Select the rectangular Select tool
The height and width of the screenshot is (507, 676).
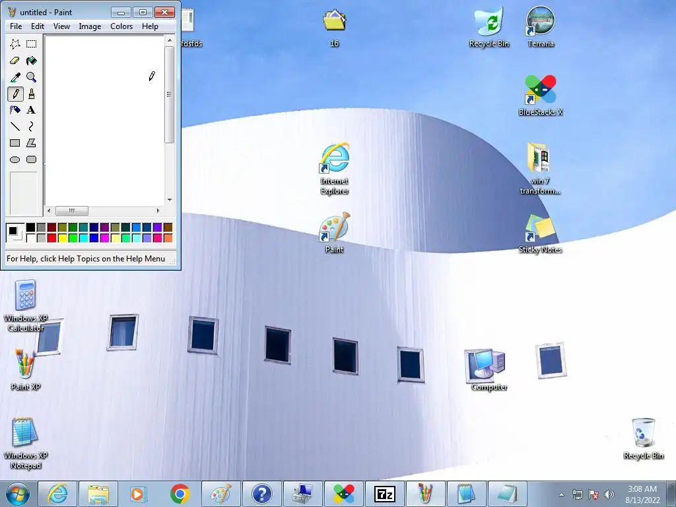31,44
